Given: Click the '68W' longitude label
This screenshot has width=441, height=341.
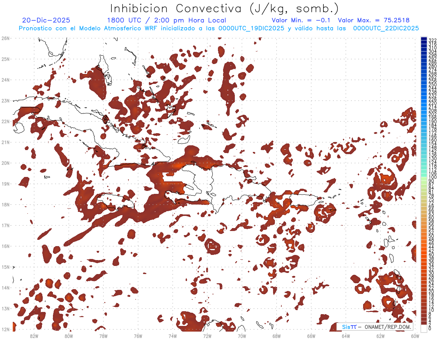Looking at the screenshot, I should coord(277,336).
